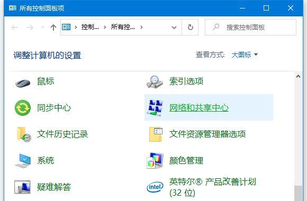
Task: Click the 搜索控制面板 search field
Action: [x=250, y=27]
